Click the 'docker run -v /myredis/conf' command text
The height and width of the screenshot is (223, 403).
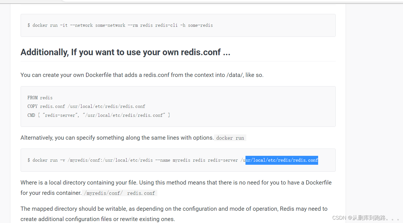[x=173, y=160]
